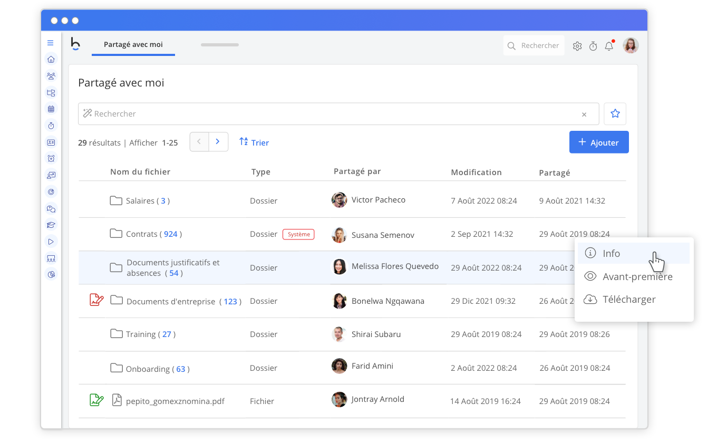Go to Home via sidebar icon

tap(51, 59)
